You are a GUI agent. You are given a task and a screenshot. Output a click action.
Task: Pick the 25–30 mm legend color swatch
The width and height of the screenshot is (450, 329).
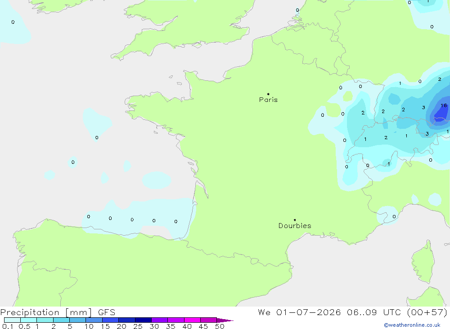pos(143,320)
